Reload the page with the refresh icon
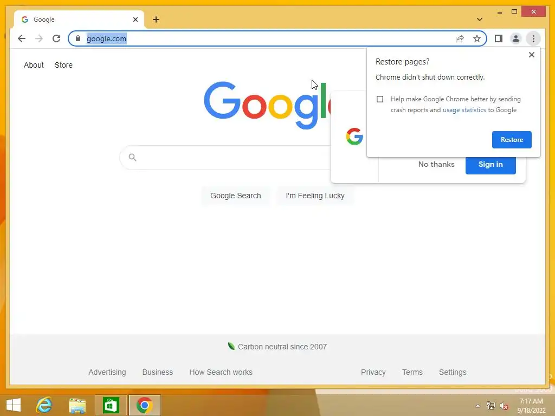The height and width of the screenshot is (416, 555). coord(56,38)
